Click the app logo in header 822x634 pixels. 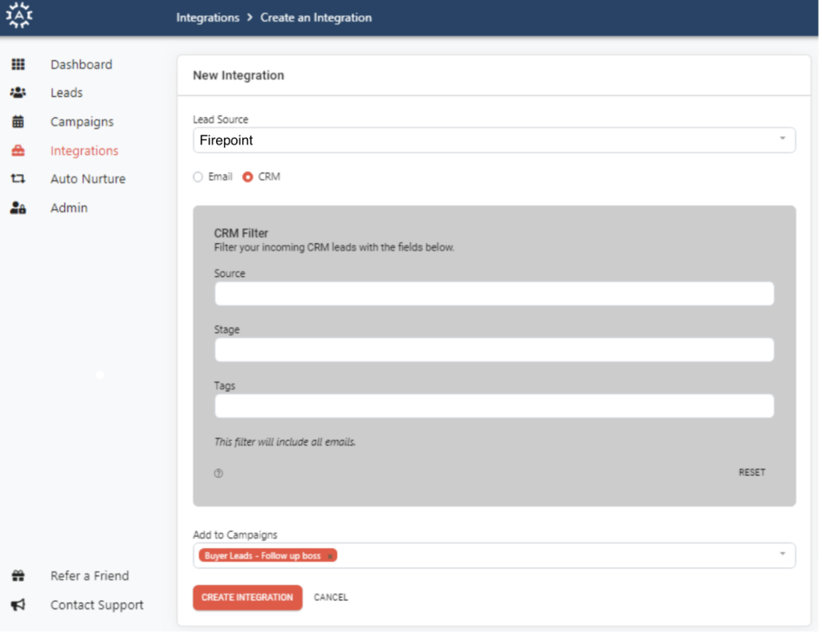(19, 15)
